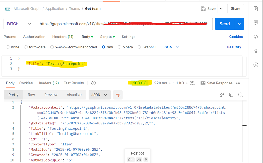Click the Share button
The width and height of the screenshot is (263, 163).
tap(235, 9)
